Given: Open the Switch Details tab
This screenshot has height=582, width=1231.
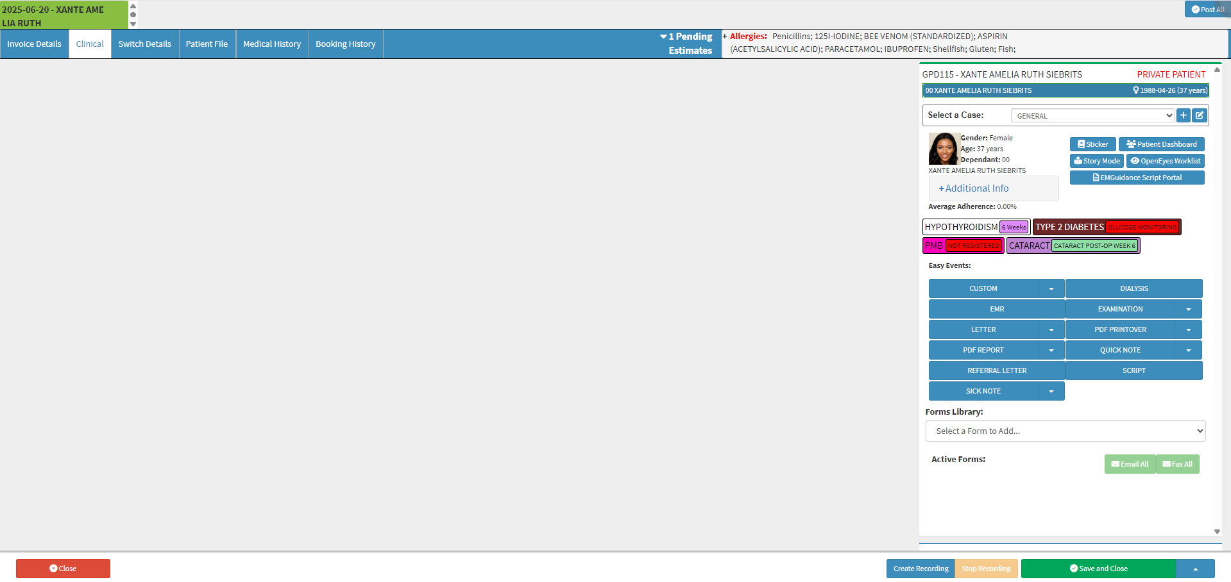Looking at the screenshot, I should coord(145,44).
